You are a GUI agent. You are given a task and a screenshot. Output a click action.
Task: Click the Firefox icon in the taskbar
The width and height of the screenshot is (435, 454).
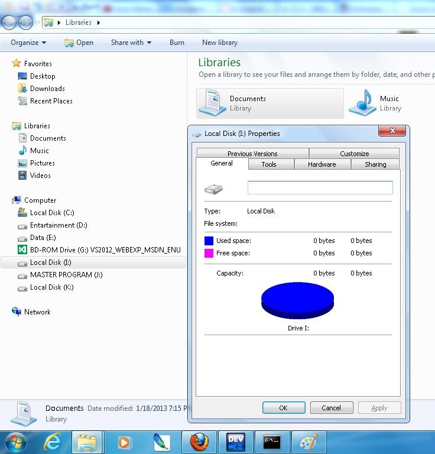(199, 442)
